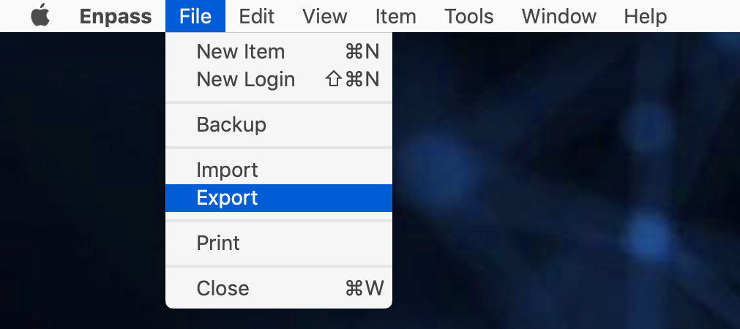Open the Window menu
The height and width of the screenshot is (329, 740).
(x=558, y=16)
